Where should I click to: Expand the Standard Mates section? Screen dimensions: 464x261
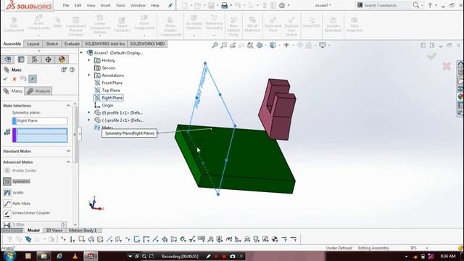click(68, 152)
